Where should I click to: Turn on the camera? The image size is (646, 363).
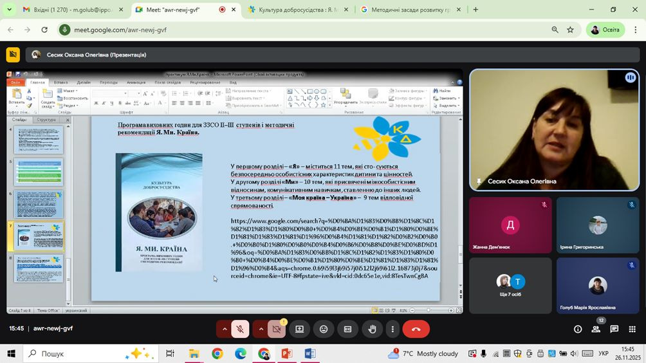point(277,329)
